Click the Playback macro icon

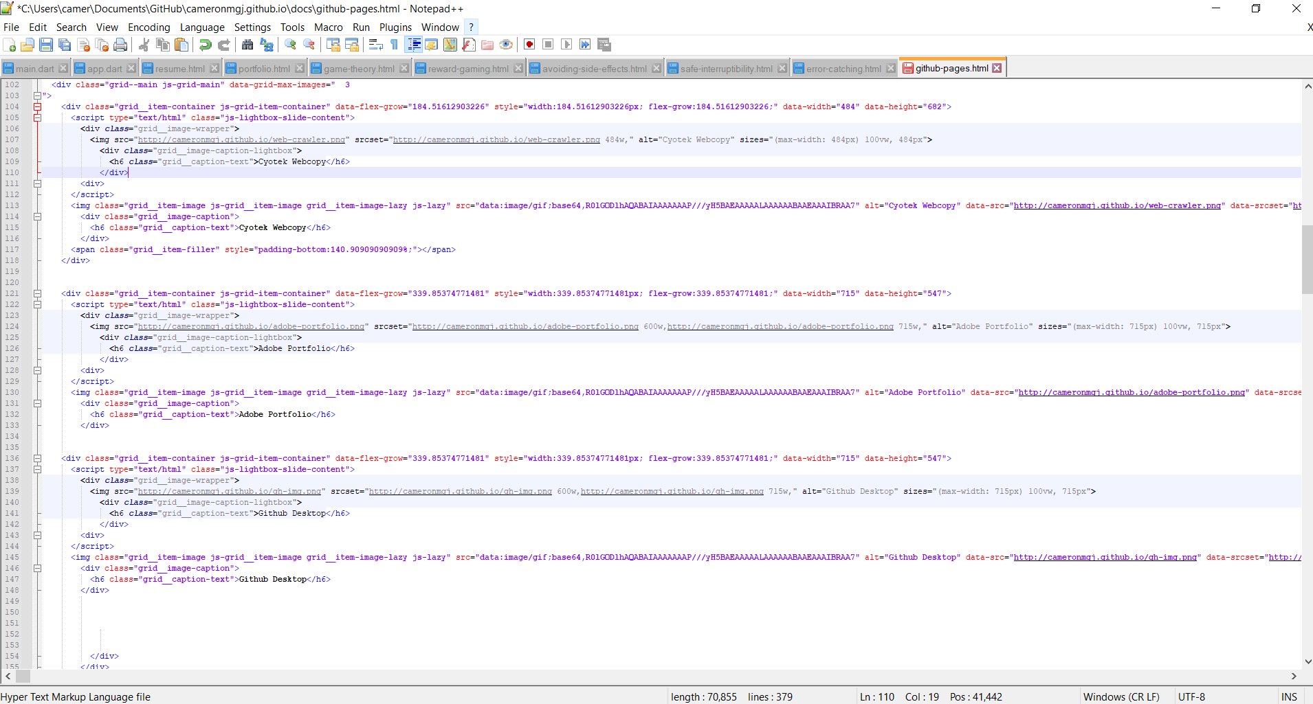[566, 45]
